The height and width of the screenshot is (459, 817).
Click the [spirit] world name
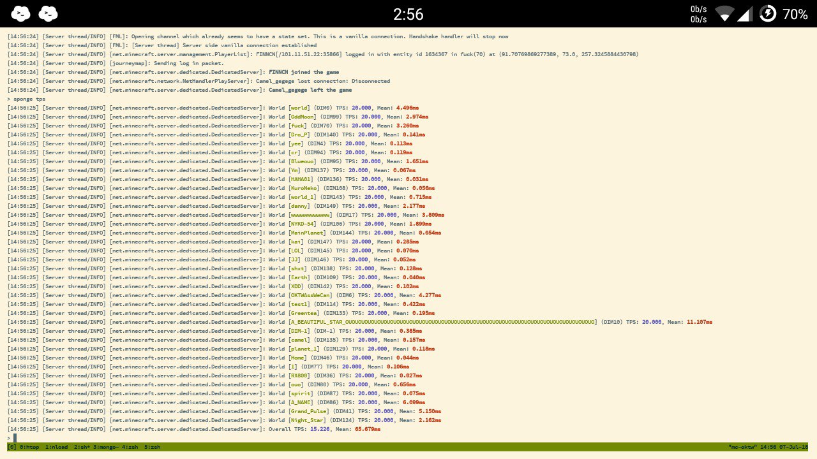pos(301,393)
